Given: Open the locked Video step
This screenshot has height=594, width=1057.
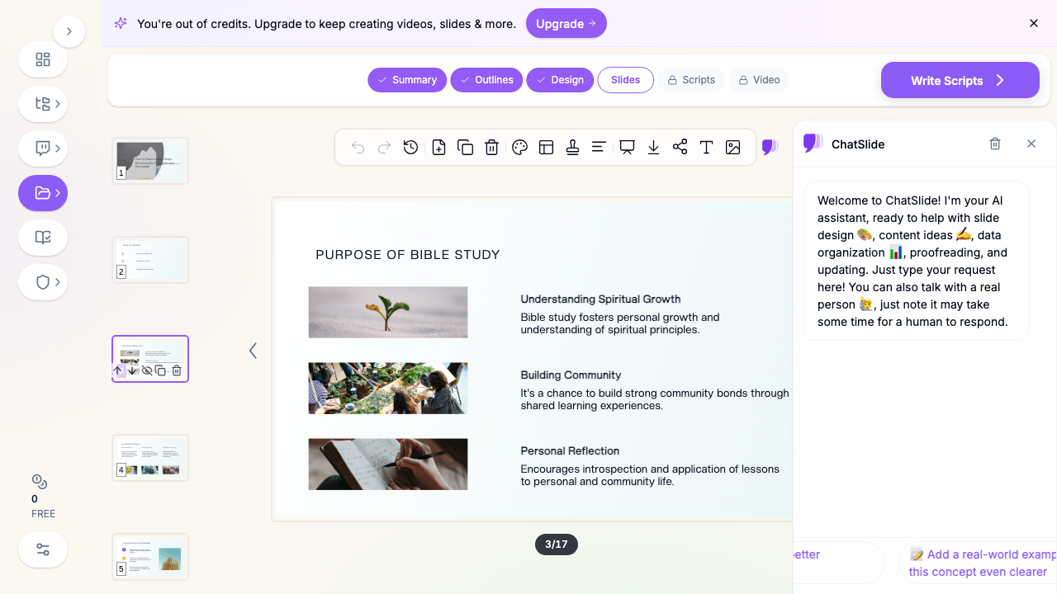Looking at the screenshot, I should coord(759,80).
